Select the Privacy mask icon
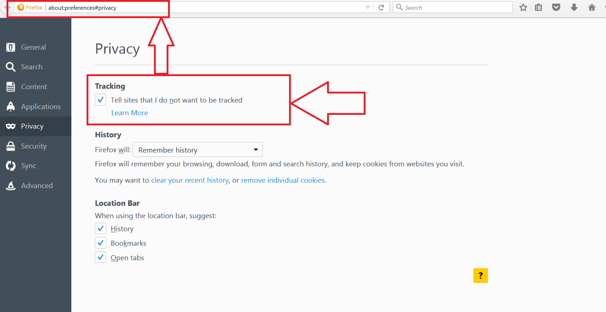Screen dimensions: 606x312 click(x=11, y=126)
